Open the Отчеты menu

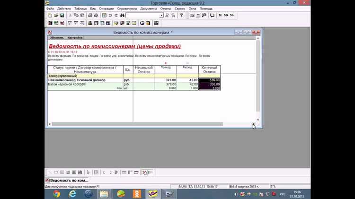coord(166,9)
